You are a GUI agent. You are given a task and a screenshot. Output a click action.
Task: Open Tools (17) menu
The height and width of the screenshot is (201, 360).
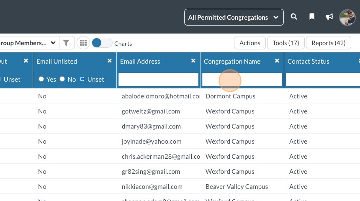285,43
